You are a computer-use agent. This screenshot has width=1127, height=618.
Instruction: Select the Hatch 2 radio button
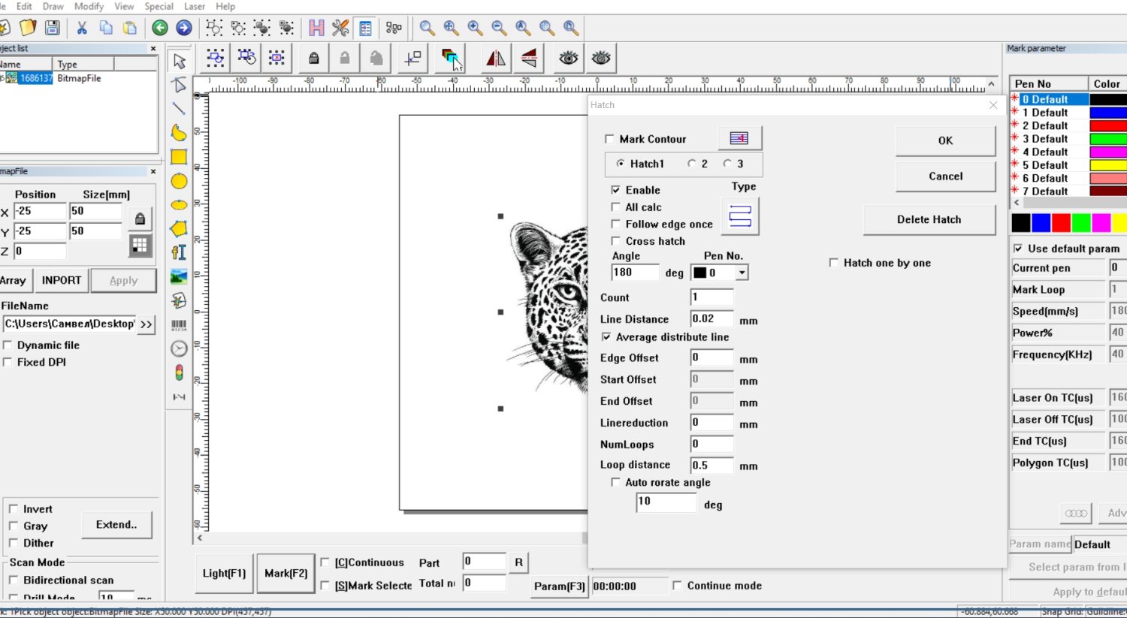(x=692, y=164)
